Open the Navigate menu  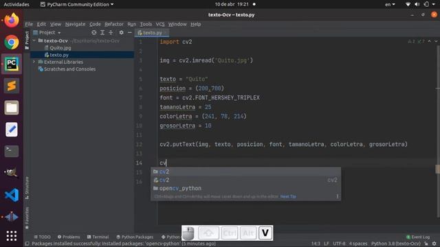pos(75,24)
